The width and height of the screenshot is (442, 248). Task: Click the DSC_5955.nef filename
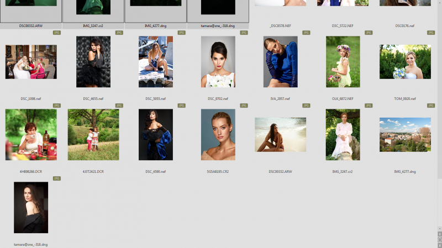click(156, 99)
